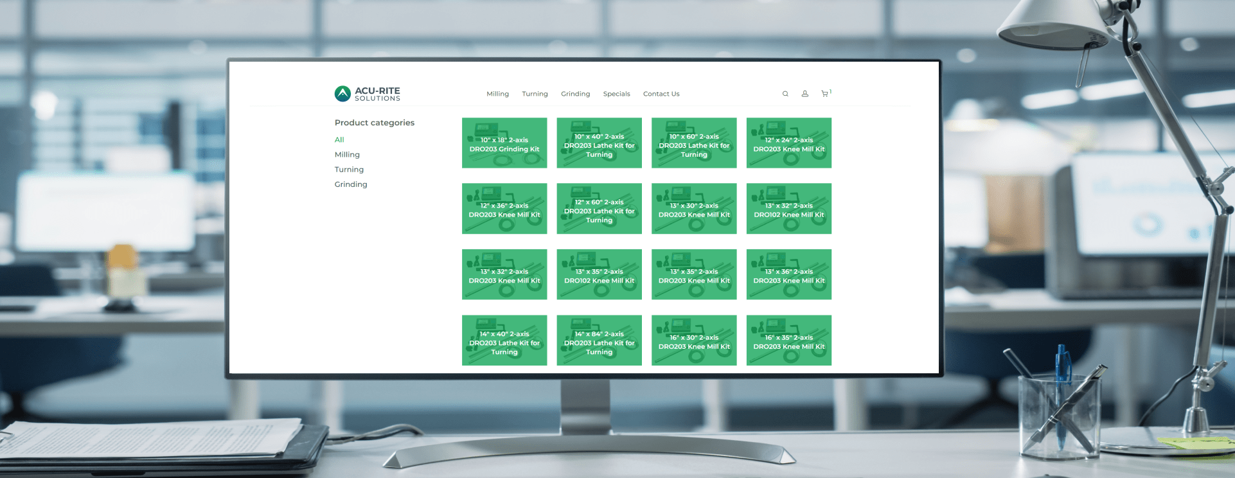
Task: Select the All product category
Action: point(339,140)
